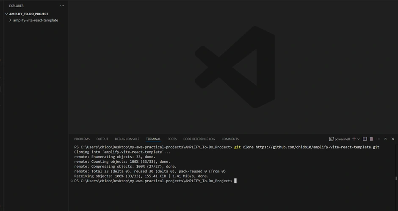Switch to the Problems tab
This screenshot has height=211, width=398.
[x=82, y=139]
